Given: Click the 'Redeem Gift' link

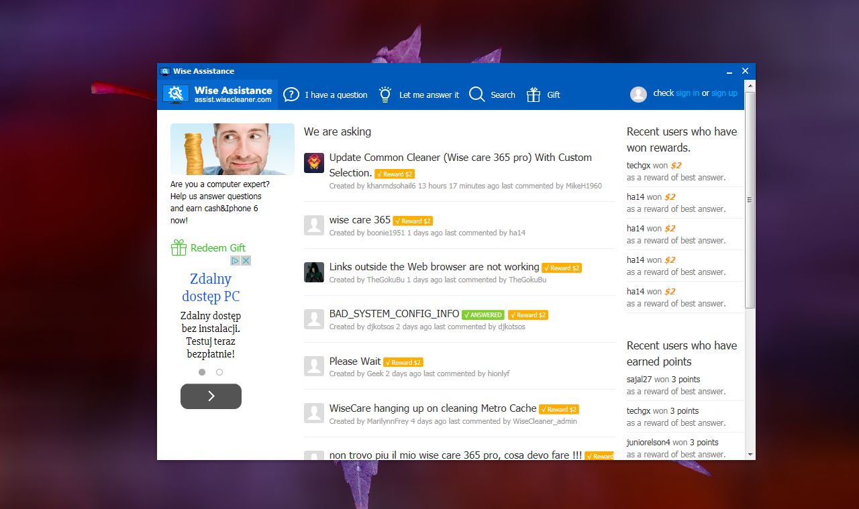Looking at the screenshot, I should coord(218,248).
